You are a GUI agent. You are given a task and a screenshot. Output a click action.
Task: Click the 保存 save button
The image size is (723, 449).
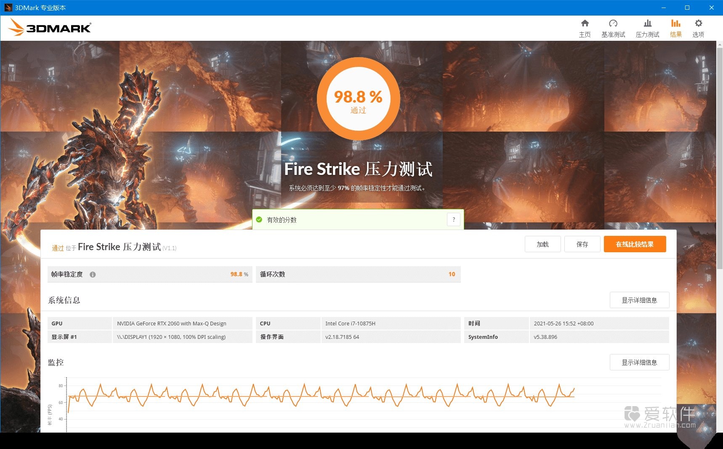[582, 244]
